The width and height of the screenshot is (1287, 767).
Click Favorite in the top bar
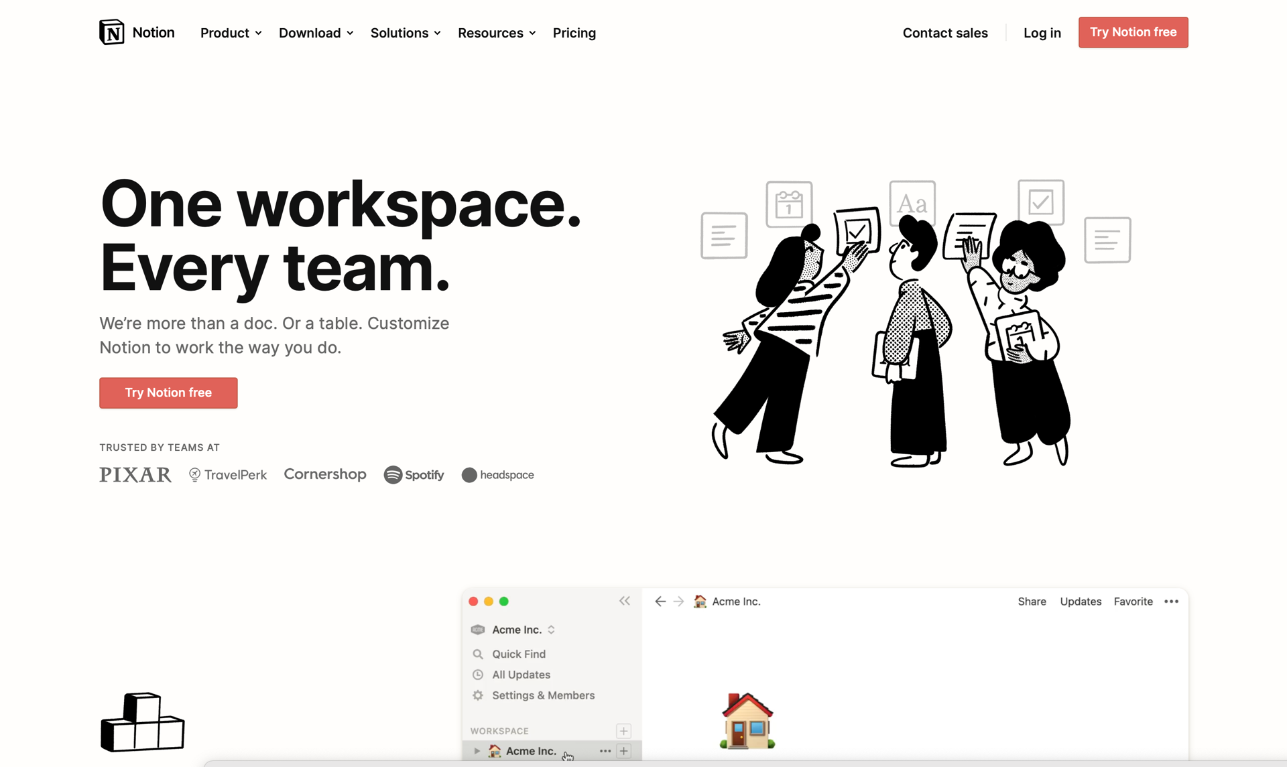[x=1133, y=602]
